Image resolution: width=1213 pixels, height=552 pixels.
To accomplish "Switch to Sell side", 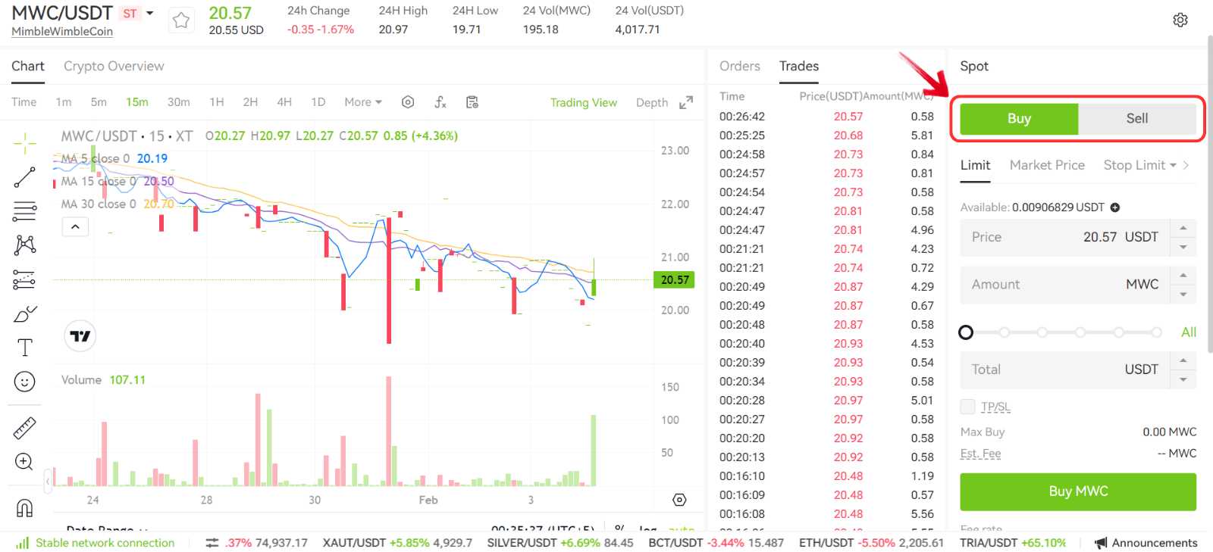I will pyautogui.click(x=1137, y=119).
